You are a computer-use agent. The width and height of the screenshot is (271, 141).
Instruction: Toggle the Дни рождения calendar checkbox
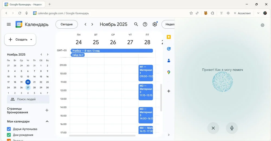tap(9, 135)
